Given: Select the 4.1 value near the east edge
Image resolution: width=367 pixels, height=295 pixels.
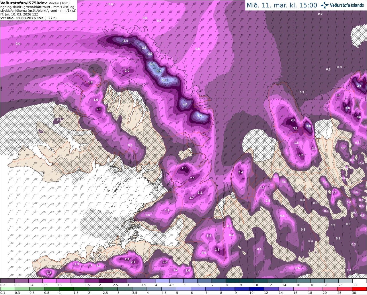Looking at the screenshot, I should [359, 86].
